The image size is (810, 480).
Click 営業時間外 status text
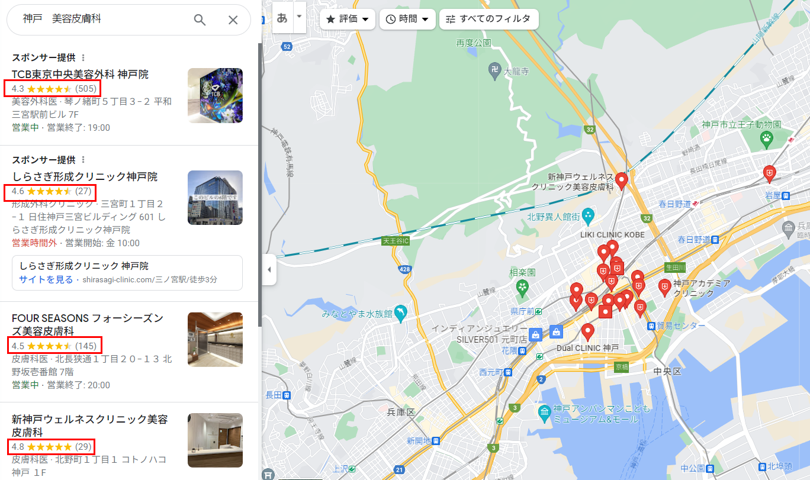tap(34, 243)
